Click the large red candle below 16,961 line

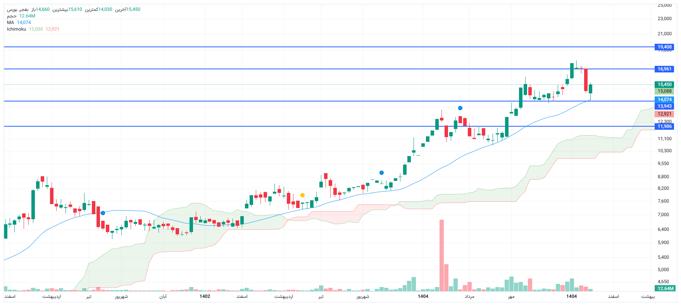(x=586, y=80)
